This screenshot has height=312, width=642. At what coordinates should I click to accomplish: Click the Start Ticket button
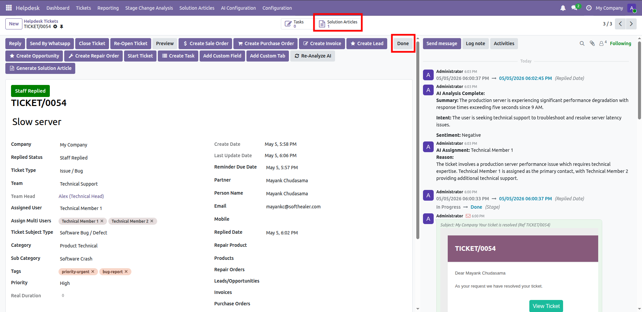coord(140,56)
